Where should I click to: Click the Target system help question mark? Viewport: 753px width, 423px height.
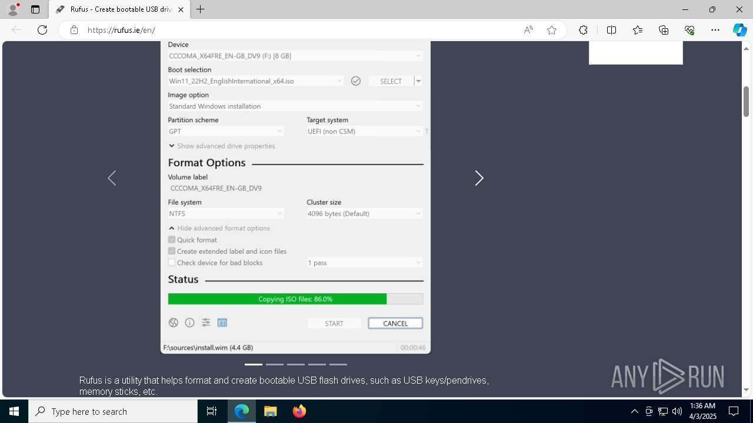427,132
